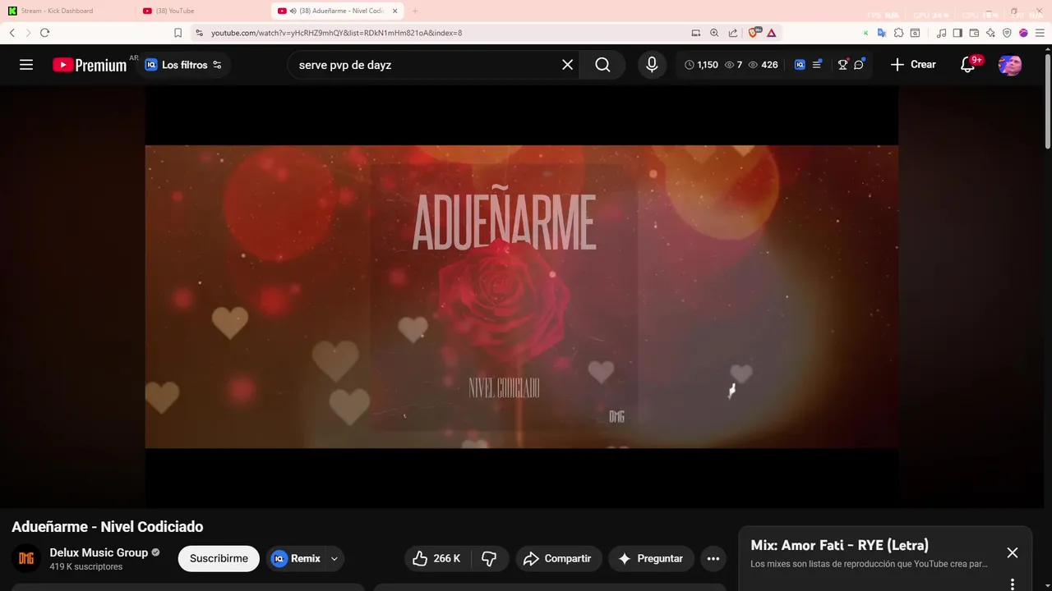
Task: Click the youtube.com address bar URL
Action: tap(336, 33)
